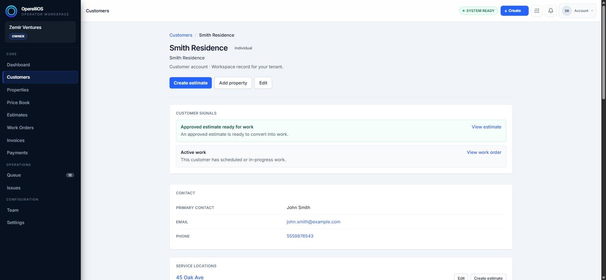Viewport: 606px width, 280px height.
Task: Click the avatar badge showing 39
Action: click(x=567, y=11)
